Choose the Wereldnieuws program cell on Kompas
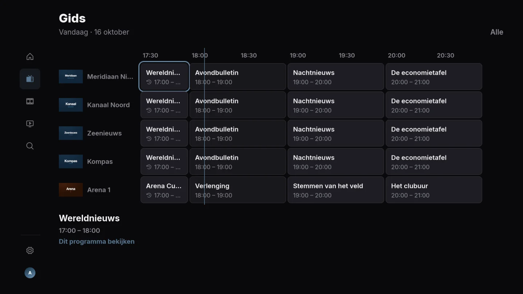The height and width of the screenshot is (294, 523). (x=164, y=162)
